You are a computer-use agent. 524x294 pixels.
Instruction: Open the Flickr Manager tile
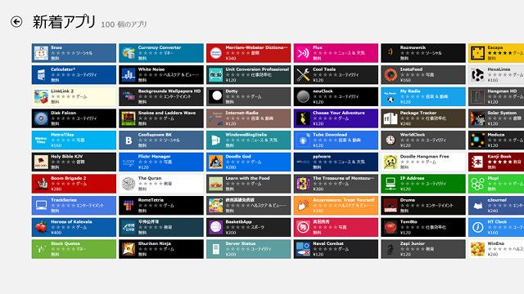coord(161,162)
